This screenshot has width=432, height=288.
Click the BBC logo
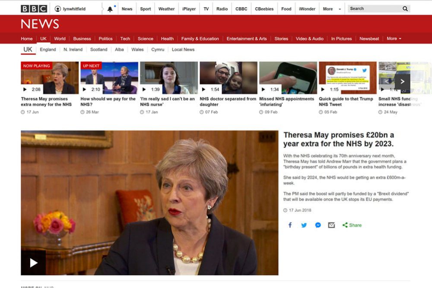(x=34, y=9)
